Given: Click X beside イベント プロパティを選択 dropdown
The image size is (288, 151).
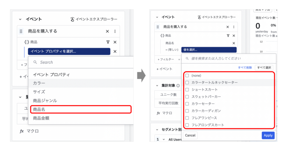Looking at the screenshot, I should [x=115, y=51].
